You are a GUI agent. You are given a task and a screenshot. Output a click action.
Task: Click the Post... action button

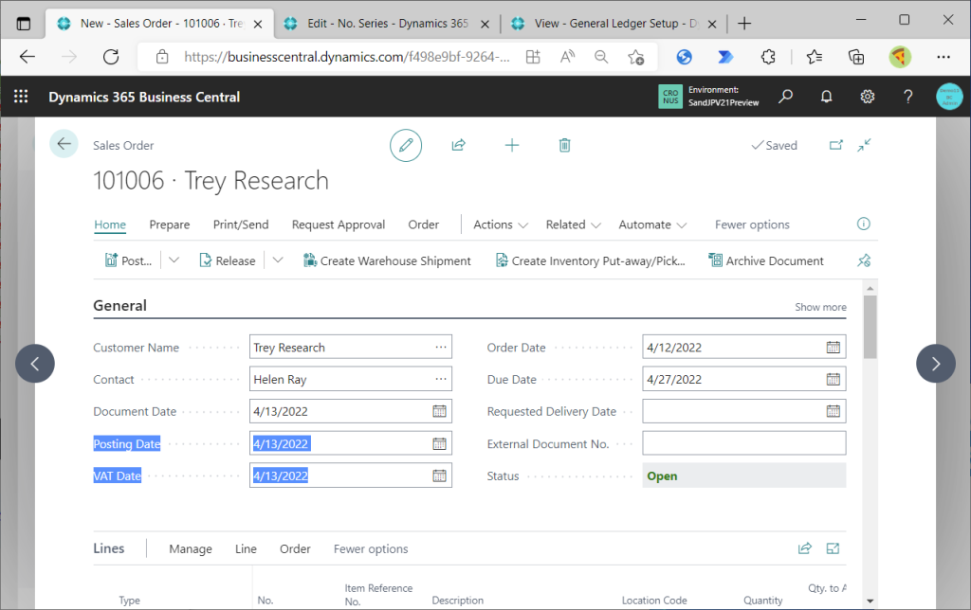[129, 260]
